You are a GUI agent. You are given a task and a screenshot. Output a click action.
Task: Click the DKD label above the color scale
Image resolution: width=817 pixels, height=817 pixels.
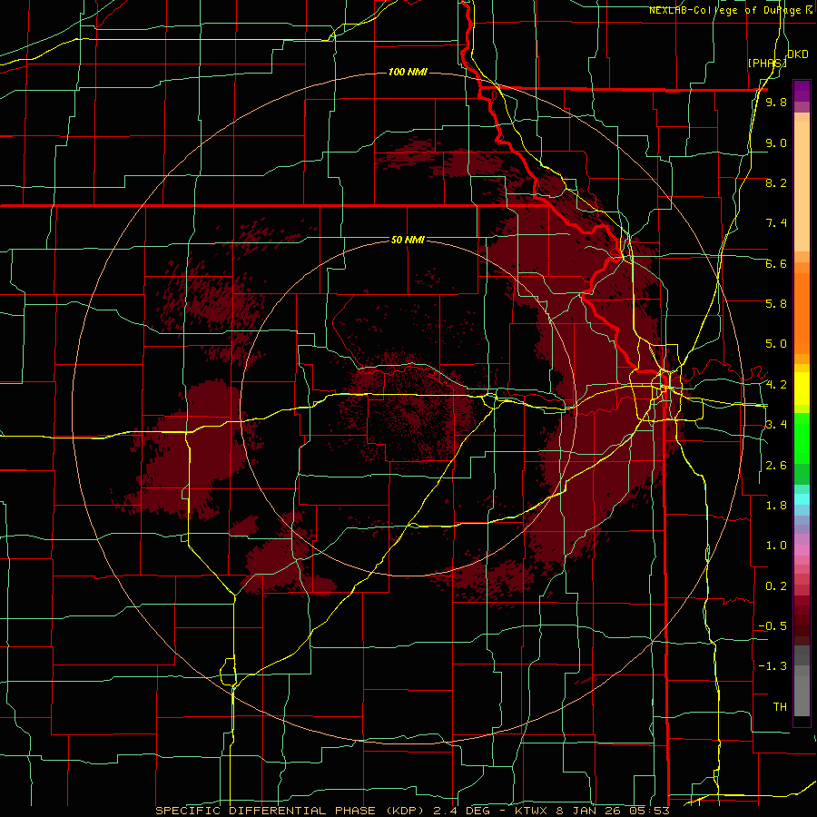(797, 54)
